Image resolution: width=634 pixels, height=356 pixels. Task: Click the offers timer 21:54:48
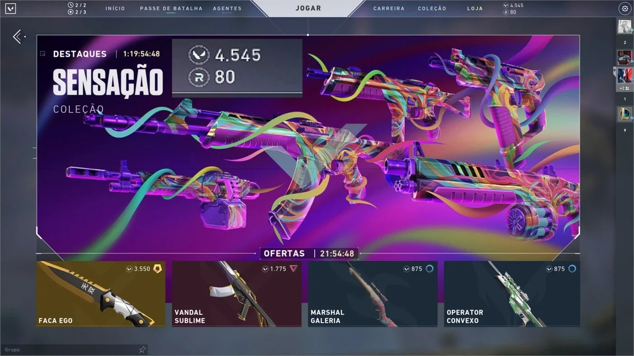point(337,253)
